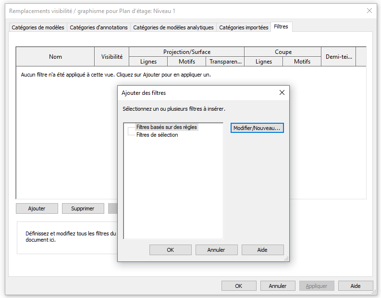The height and width of the screenshot is (298, 381).
Task: Choose Filtres de sélection in the list
Action: pyautogui.click(x=157, y=135)
